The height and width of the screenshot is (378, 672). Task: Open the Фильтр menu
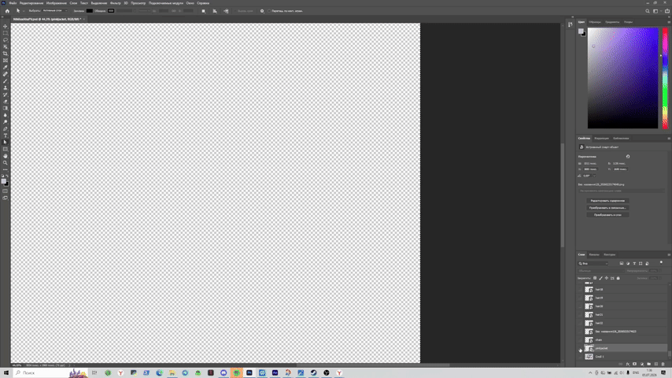coord(116,3)
